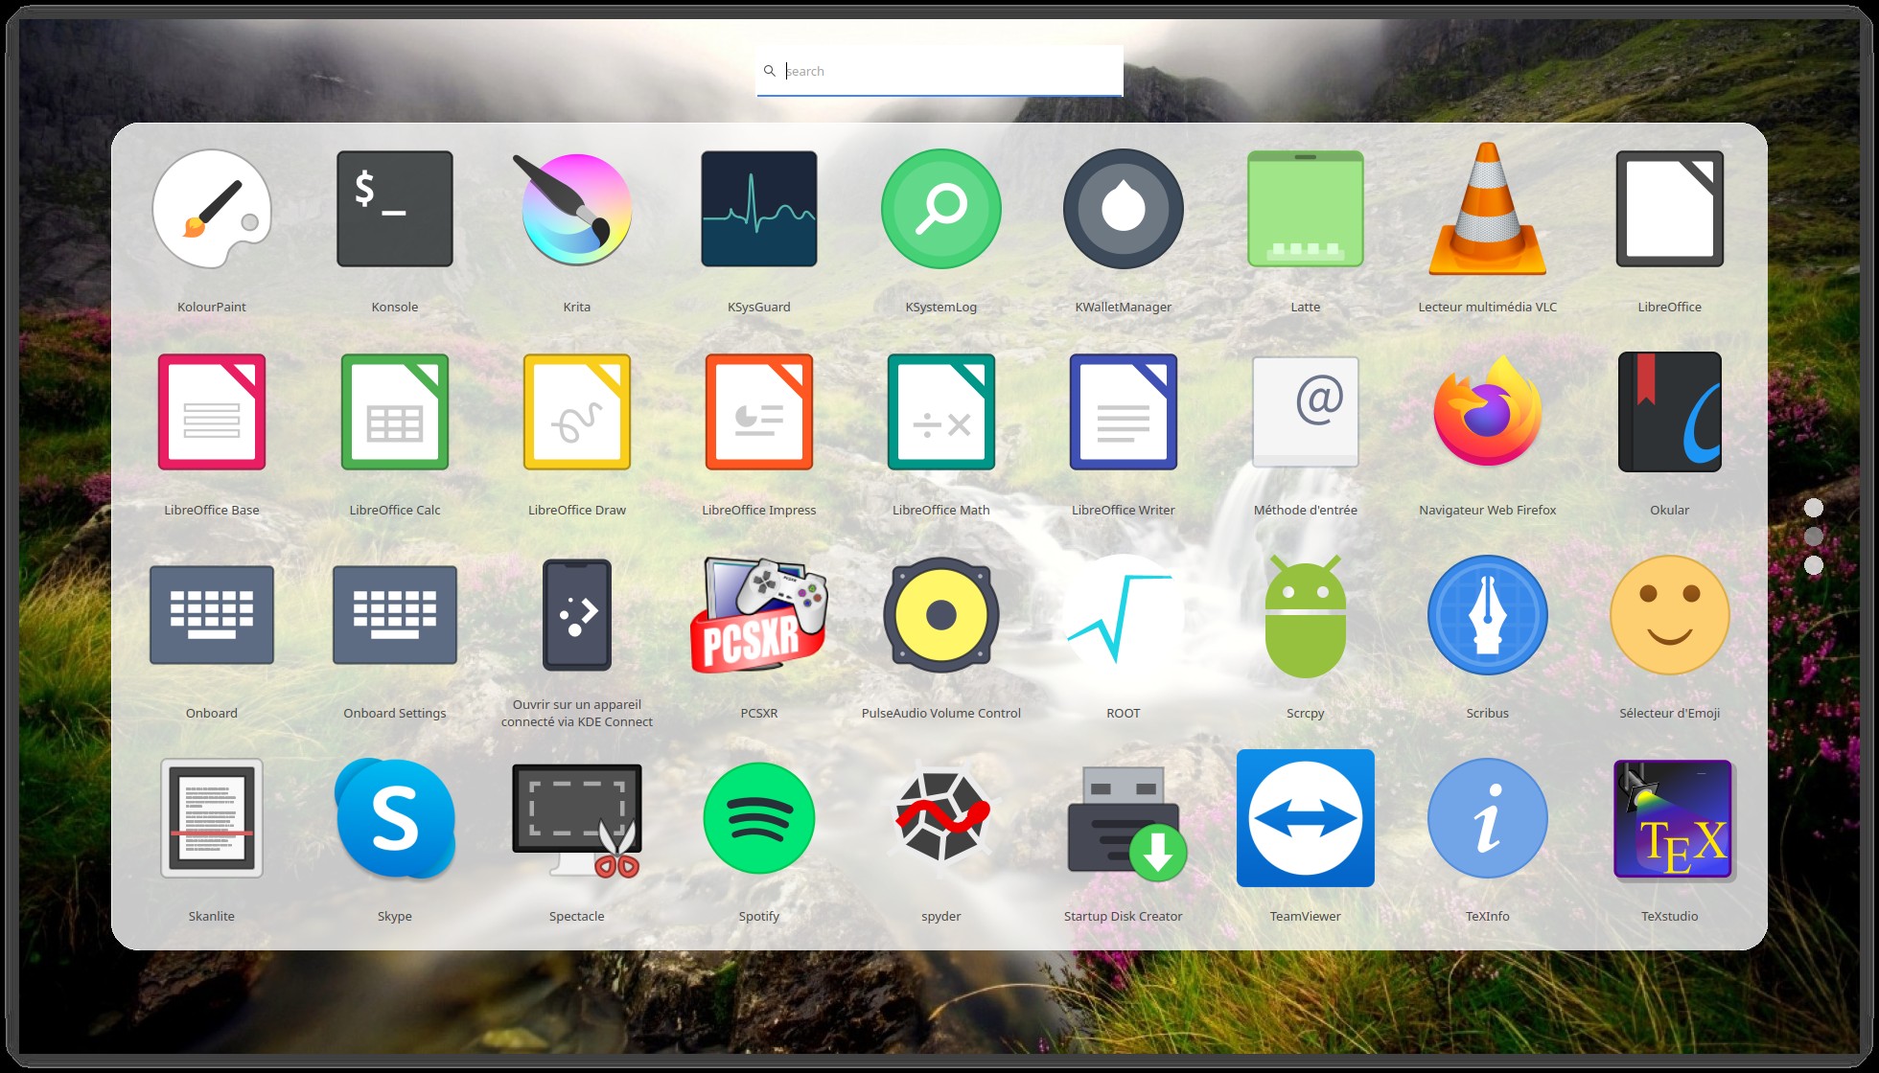Start the Spectacle screenshot tool

(576, 818)
